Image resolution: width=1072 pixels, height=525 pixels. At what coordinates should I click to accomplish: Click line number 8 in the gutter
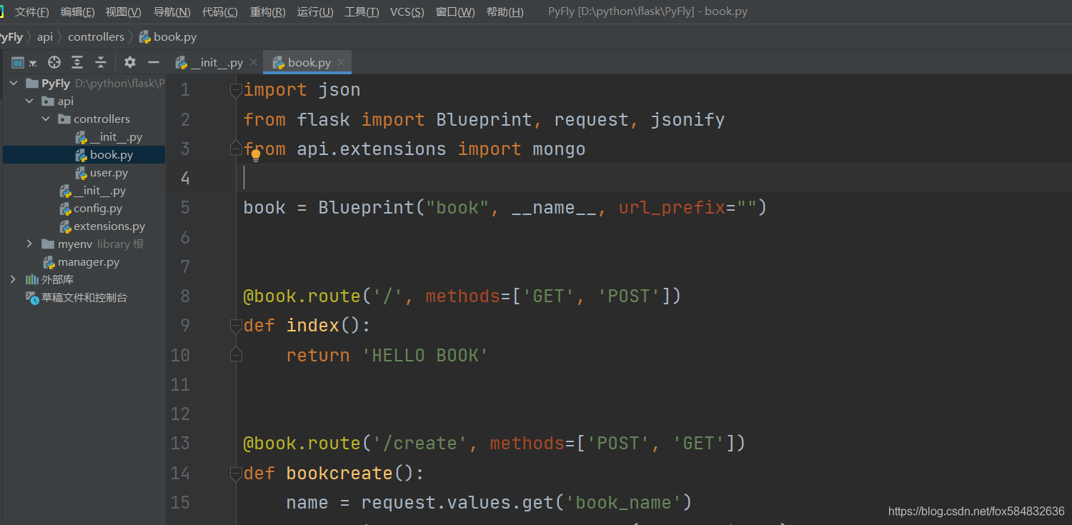pos(185,296)
